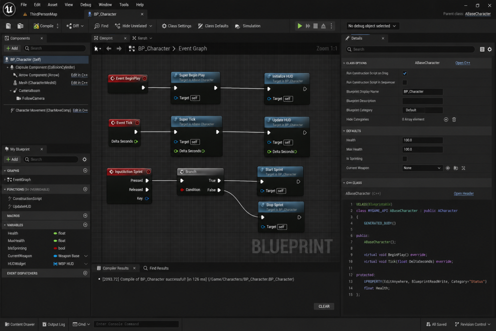Navigate back with the left arrow
This screenshot has height=331, width=496.
pyautogui.click(x=109, y=49)
